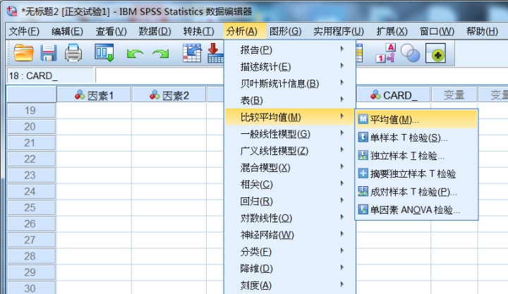Open the 编辑(E) menu
This screenshot has width=508, height=294.
tap(68, 32)
